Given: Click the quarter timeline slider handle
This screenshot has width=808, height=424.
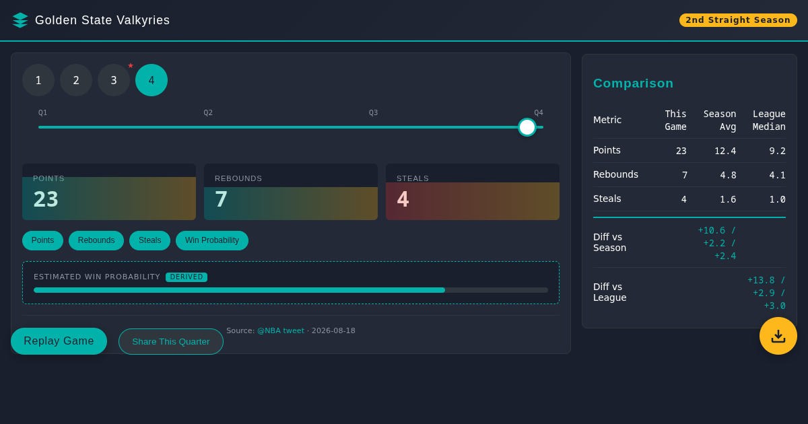Looking at the screenshot, I should point(527,127).
